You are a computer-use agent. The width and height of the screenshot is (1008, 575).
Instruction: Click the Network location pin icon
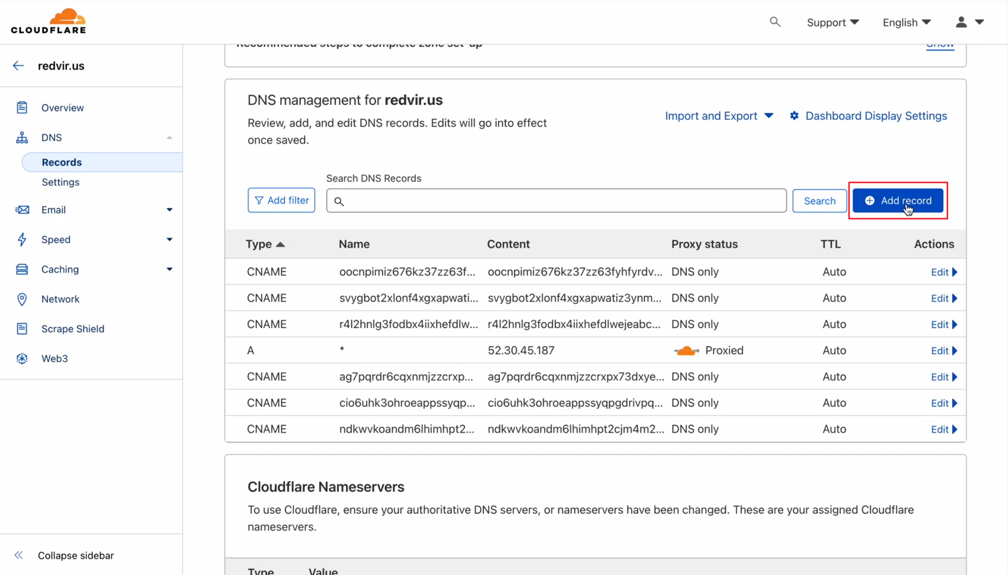pyautogui.click(x=22, y=299)
